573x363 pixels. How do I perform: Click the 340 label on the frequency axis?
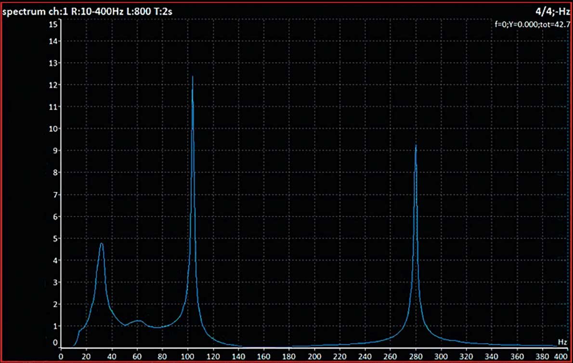492,356
